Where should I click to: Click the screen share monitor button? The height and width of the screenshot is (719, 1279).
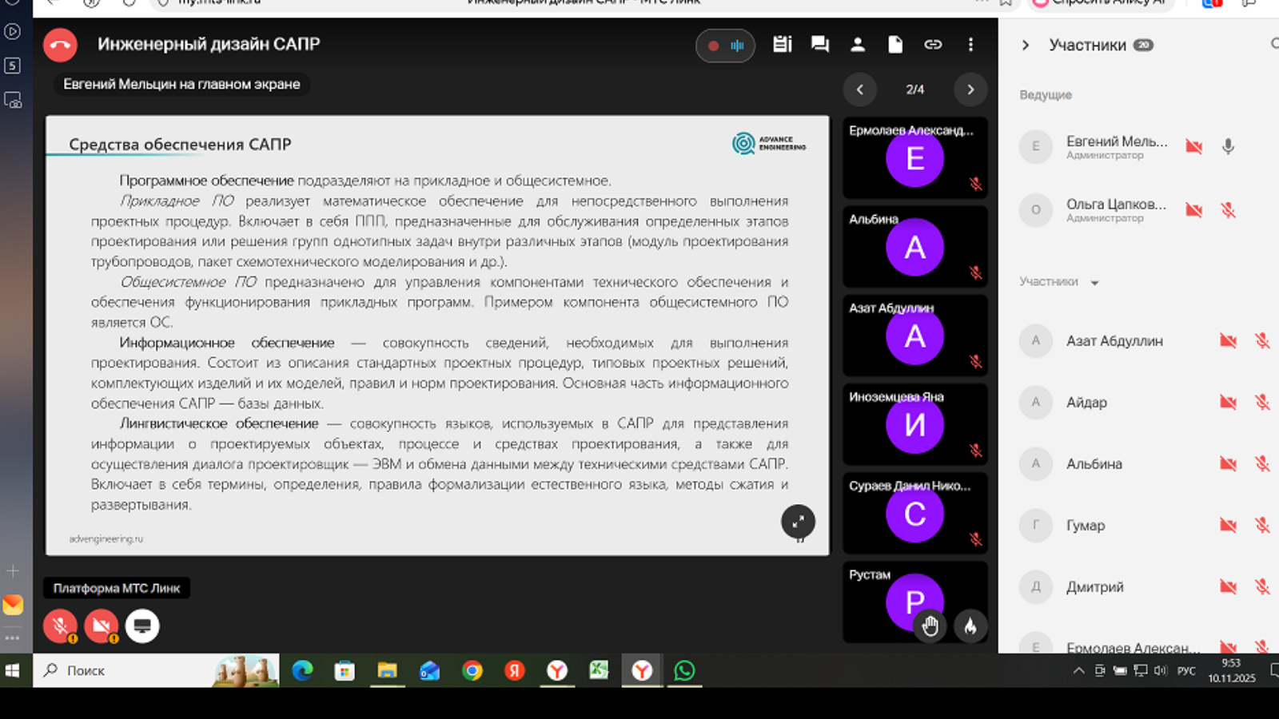142,626
